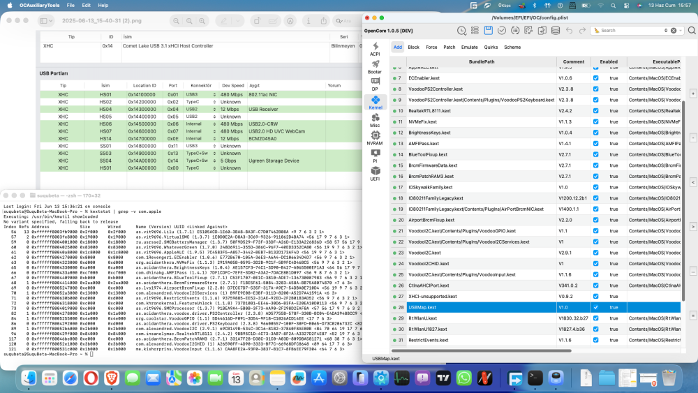Screen dimensions: 698x393
Task: Open WhatsApp from the Dock
Action: pyautogui.click(x=464, y=378)
